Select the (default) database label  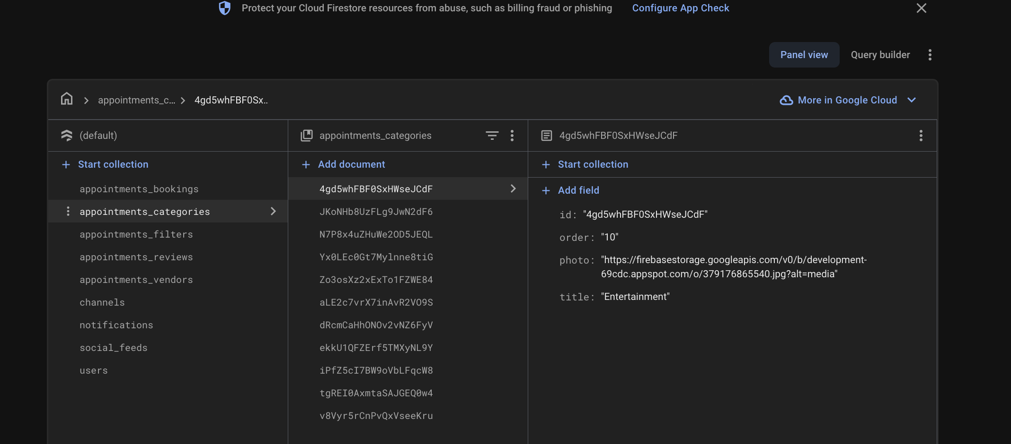98,136
